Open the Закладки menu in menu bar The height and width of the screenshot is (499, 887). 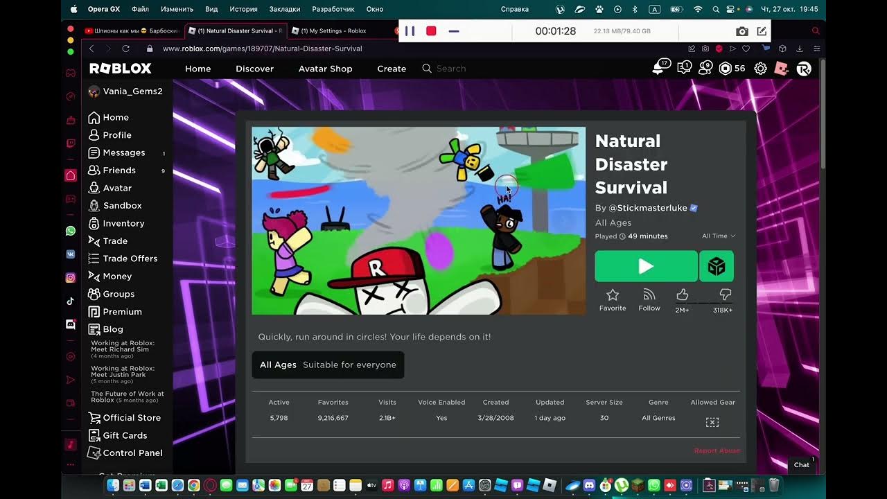[x=286, y=10]
